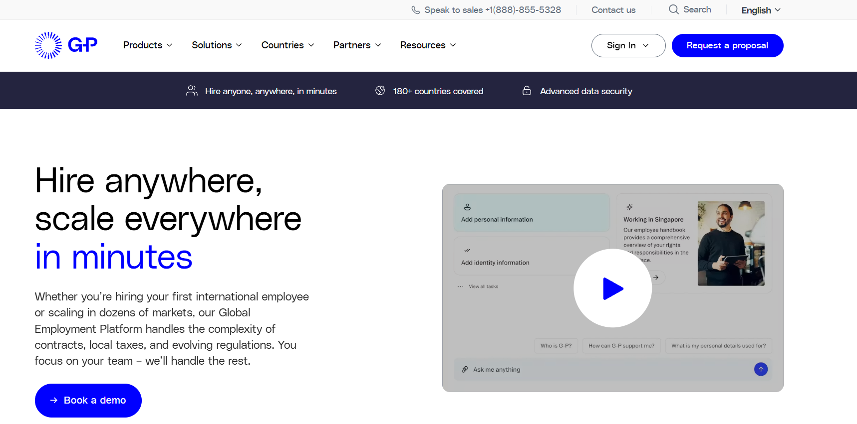Select What is my personal details used for?

pyautogui.click(x=719, y=346)
